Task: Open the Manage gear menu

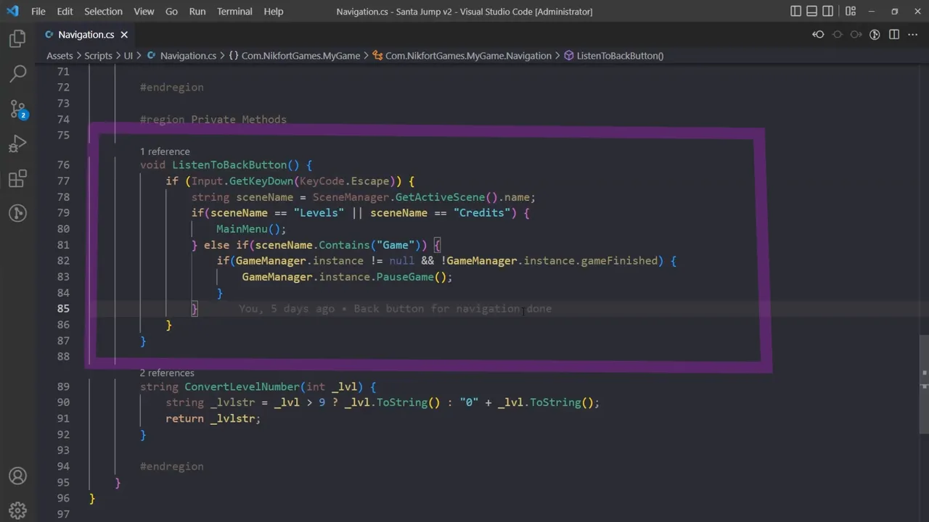Action: 17,510
